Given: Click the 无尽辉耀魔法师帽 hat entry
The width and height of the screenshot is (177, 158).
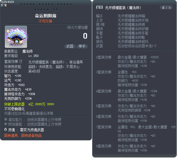Looking at the screenshot, I should pyautogui.click(x=131, y=16).
